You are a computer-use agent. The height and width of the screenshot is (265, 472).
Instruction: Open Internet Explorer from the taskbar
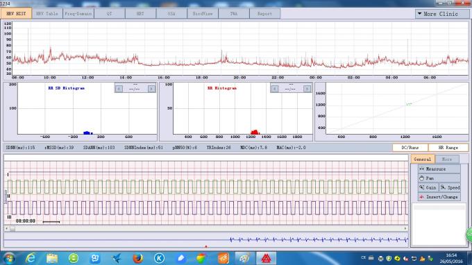[31, 258]
